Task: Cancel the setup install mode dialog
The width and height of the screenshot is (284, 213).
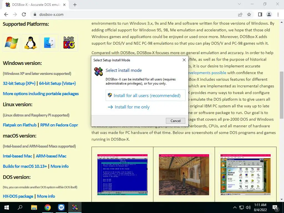Action: 175,121
